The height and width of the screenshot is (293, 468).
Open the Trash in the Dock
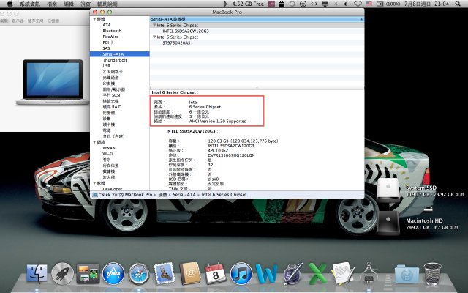point(432,273)
